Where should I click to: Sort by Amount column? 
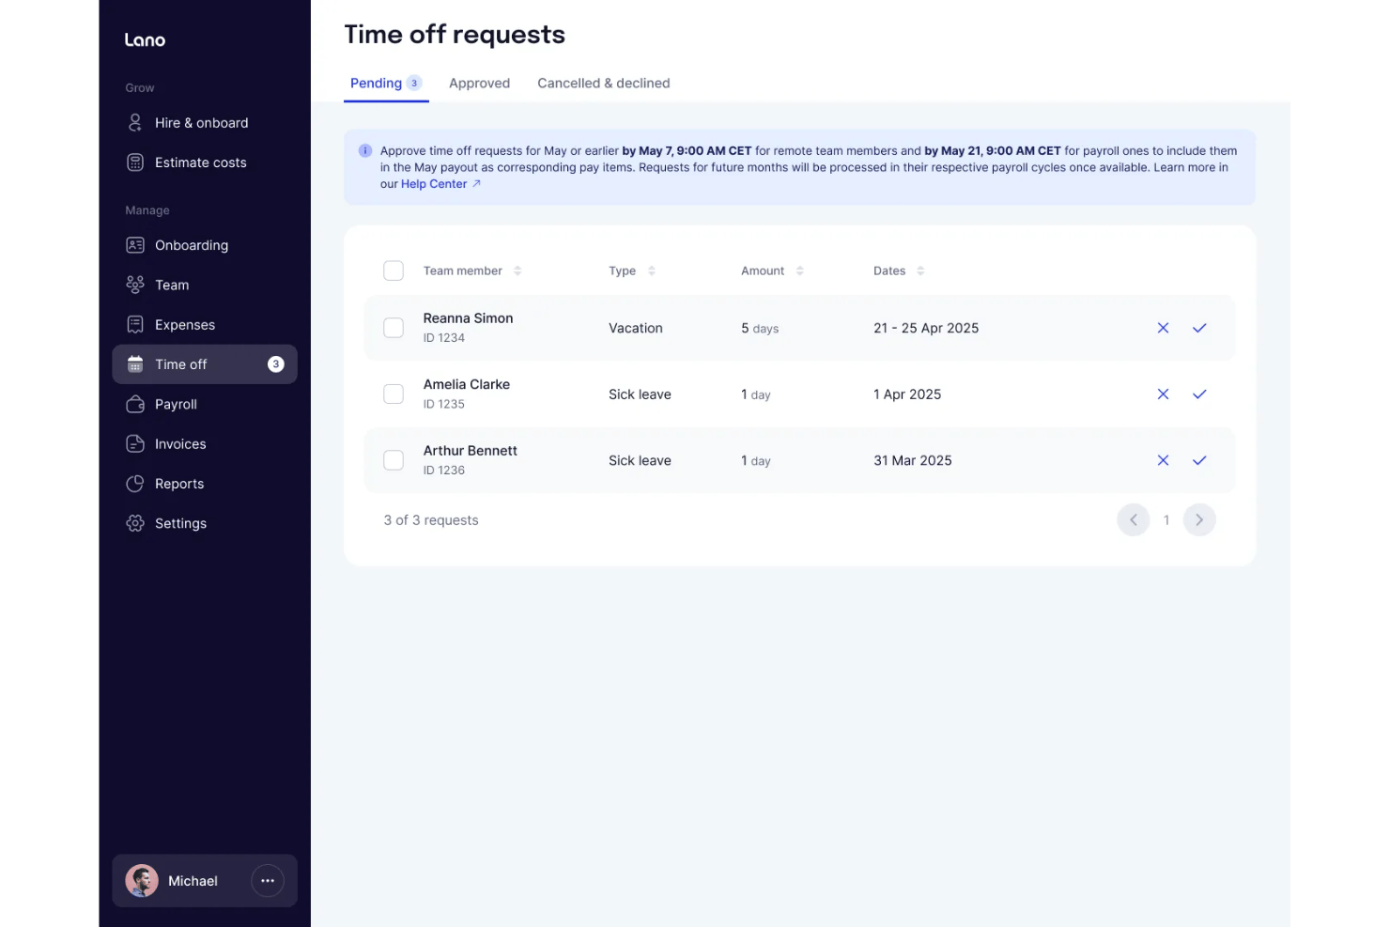tap(800, 270)
